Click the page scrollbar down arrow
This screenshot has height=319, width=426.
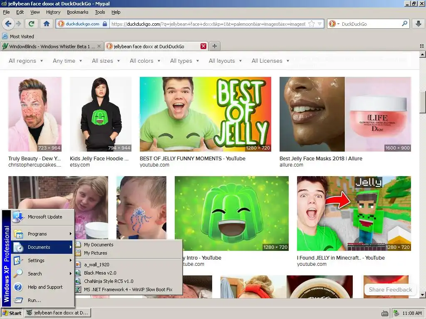coord(422,294)
